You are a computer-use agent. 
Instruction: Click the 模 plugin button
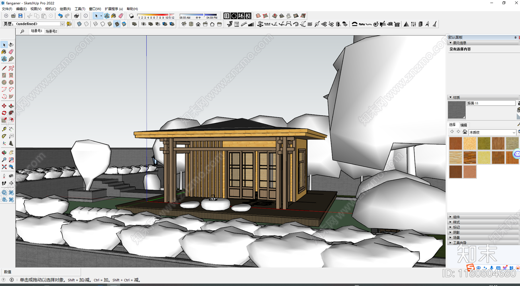click(248, 16)
